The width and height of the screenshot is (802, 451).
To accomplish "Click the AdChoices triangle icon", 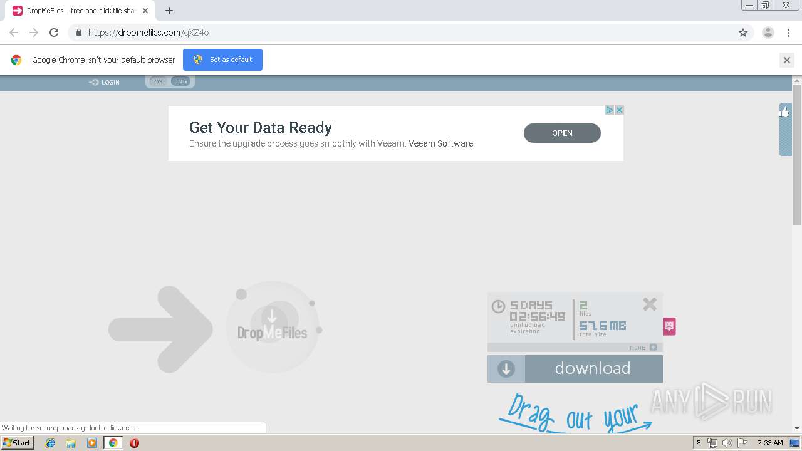I will 609,110.
